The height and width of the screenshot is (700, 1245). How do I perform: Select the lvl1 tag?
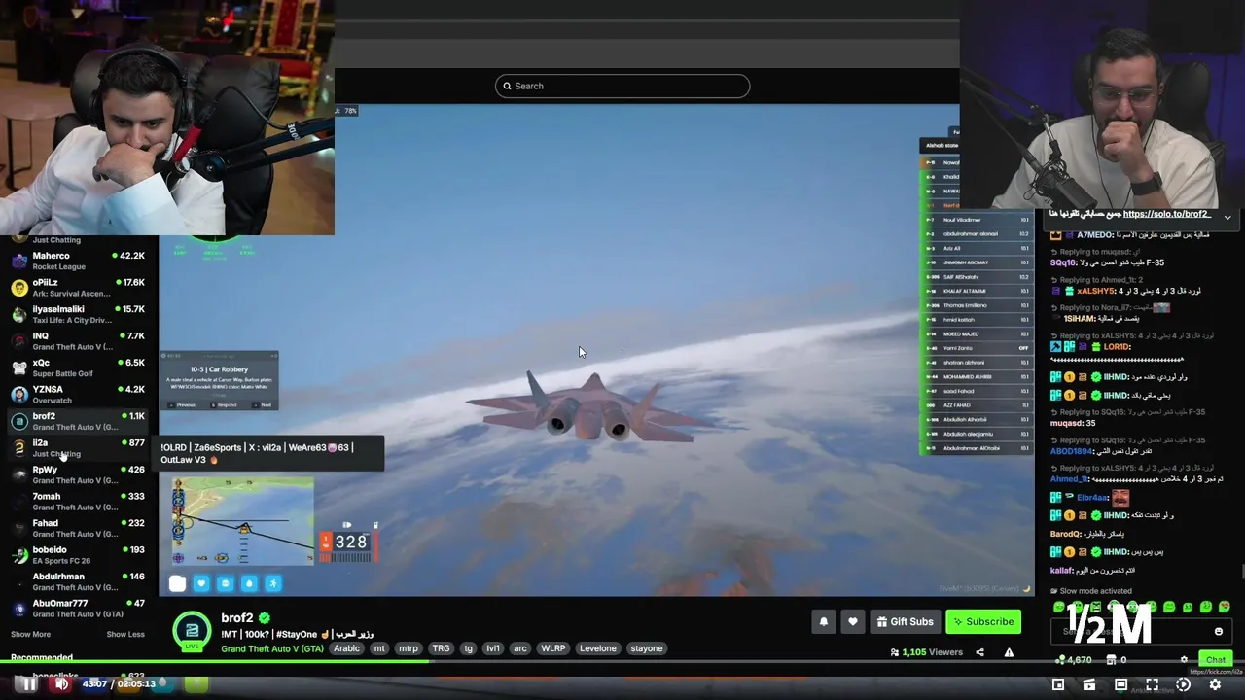493,648
